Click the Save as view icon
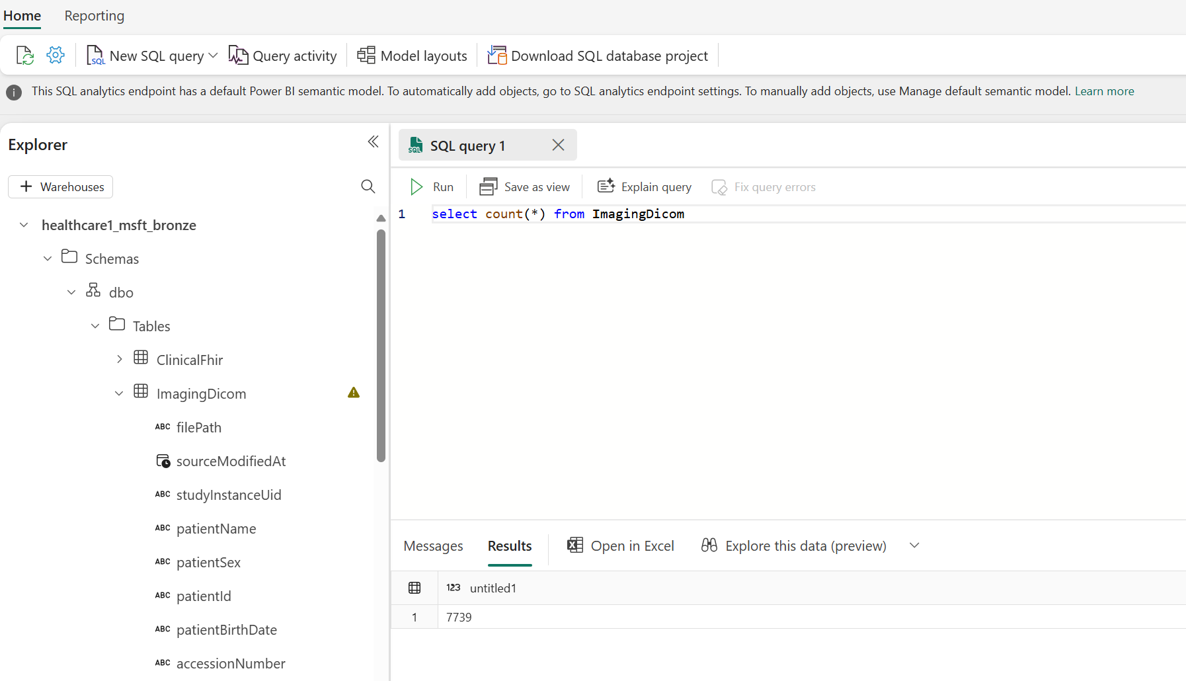The height and width of the screenshot is (681, 1186). pyautogui.click(x=489, y=187)
